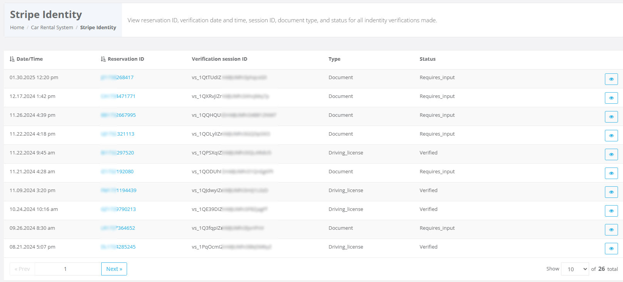The width and height of the screenshot is (623, 282).
Task: Select the session ID starting vs_1QPSXqIZ
Action: pos(232,153)
